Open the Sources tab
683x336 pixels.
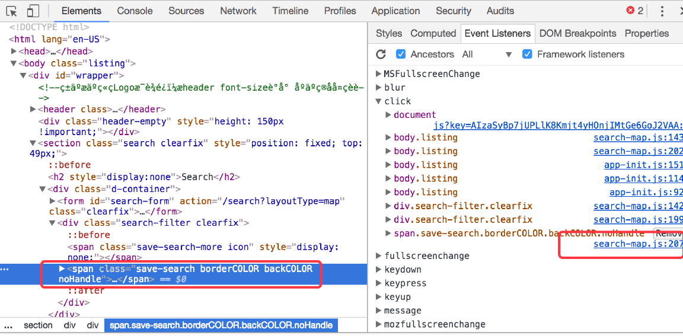point(187,11)
